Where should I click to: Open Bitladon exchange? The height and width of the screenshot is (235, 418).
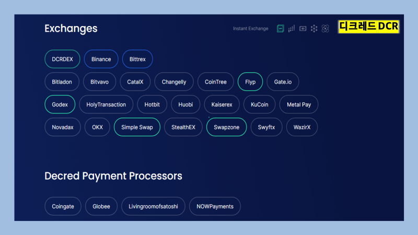pos(62,82)
